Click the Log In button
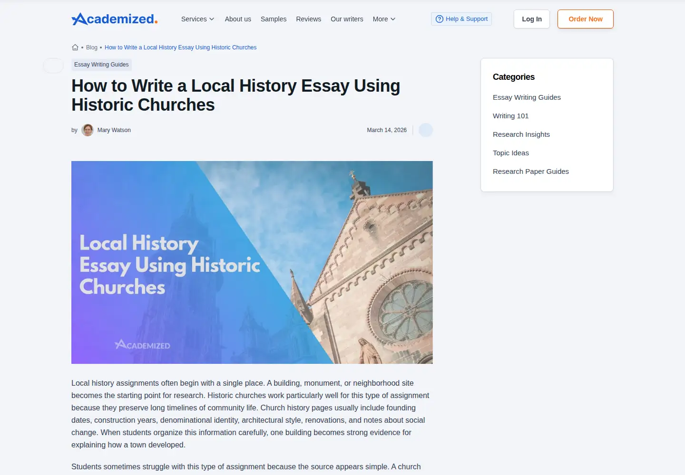 pyautogui.click(x=532, y=19)
